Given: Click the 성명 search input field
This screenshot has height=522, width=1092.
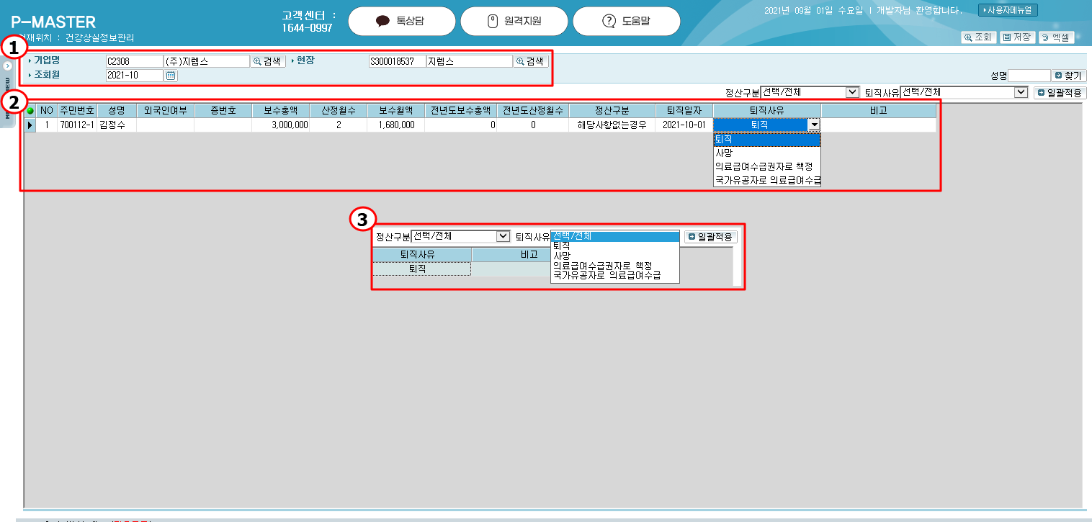Looking at the screenshot, I should pyautogui.click(x=1029, y=75).
